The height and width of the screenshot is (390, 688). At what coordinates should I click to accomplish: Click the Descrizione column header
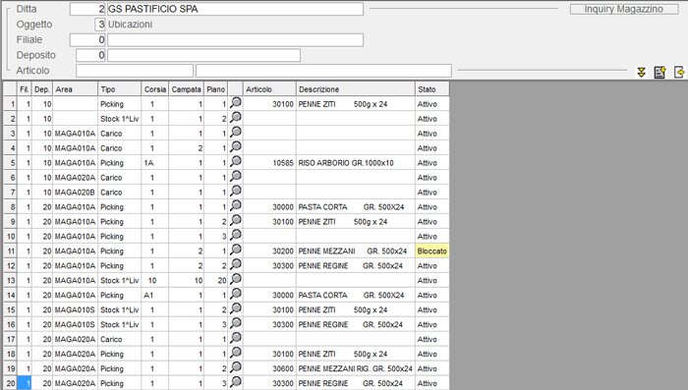tap(356, 89)
